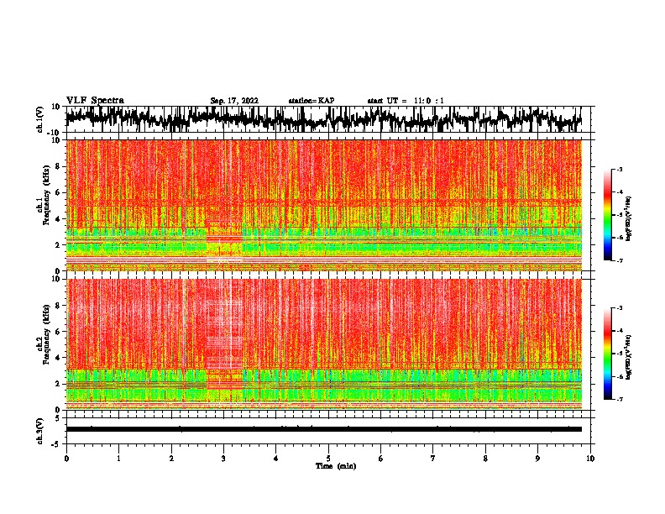Click the "ch.3(V)" axis label
The height and width of the screenshot is (514, 665).
click(x=39, y=432)
